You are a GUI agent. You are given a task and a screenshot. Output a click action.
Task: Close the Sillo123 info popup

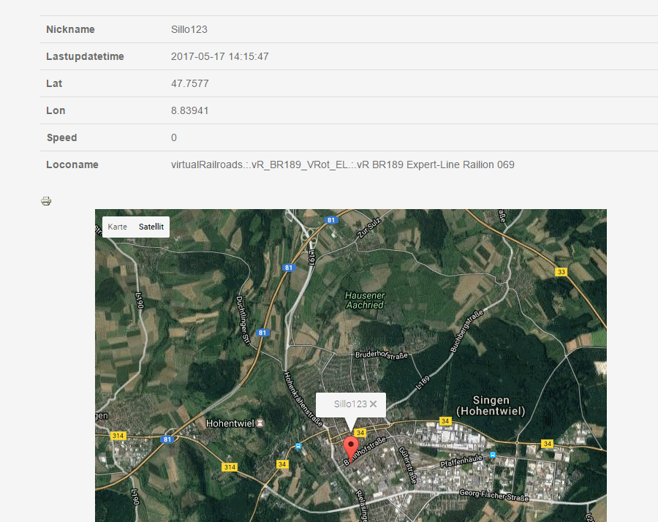(x=374, y=404)
